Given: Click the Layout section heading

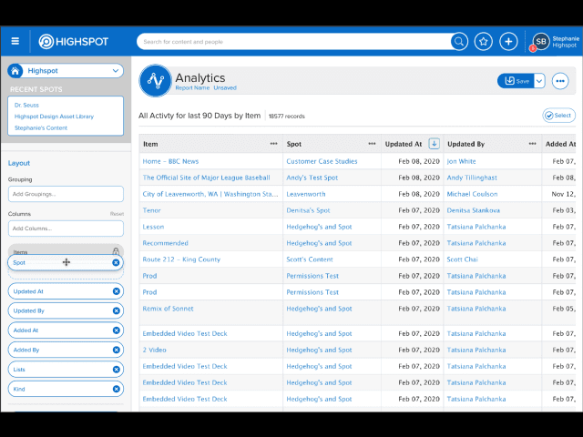Looking at the screenshot, I should coord(19,163).
